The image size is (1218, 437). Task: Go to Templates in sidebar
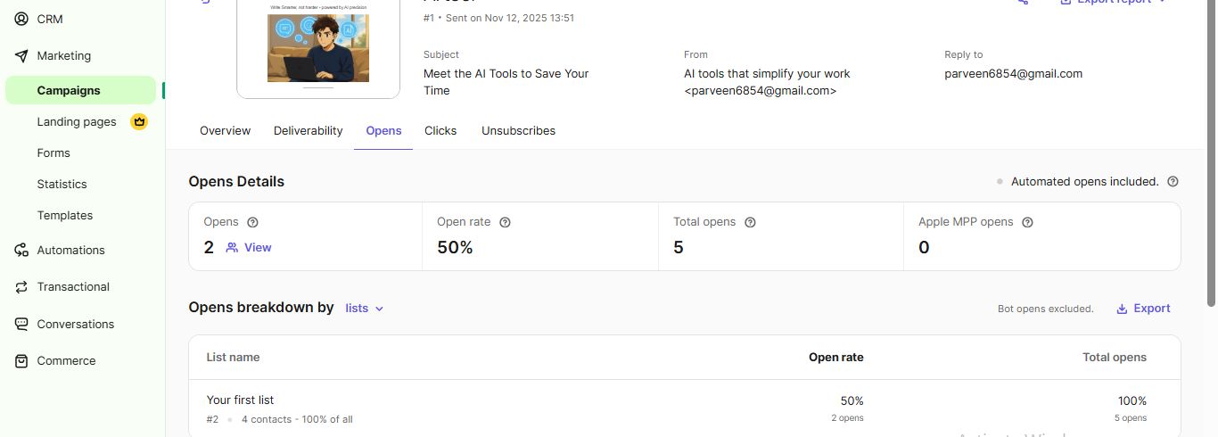65,216
